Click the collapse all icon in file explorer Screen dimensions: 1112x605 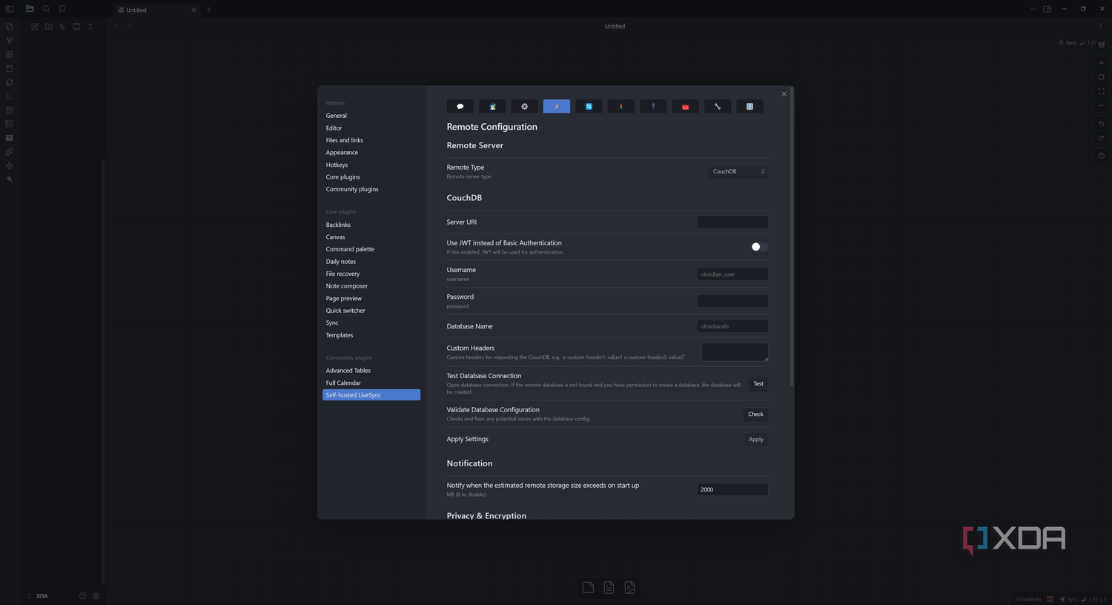point(90,27)
